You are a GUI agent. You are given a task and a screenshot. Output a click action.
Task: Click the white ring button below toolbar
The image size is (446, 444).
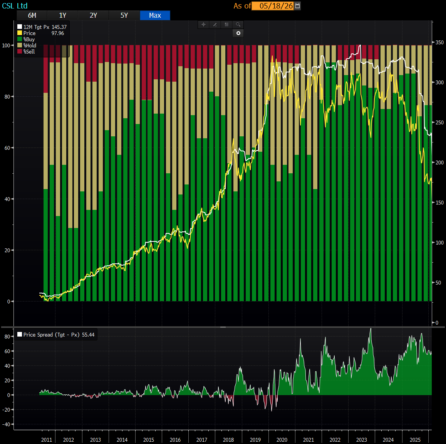click(238, 33)
